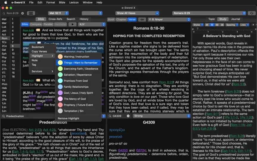The width and height of the screenshot is (257, 161).
Task: Click search magnifier in Rom 8:29 field
Action: 4,13
